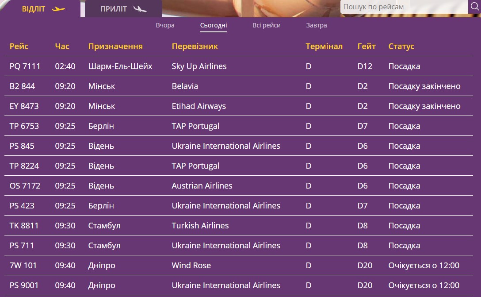481x297 pixels.
Task: Select Austrian Airlines flight OS 7172
Action: [x=25, y=186]
